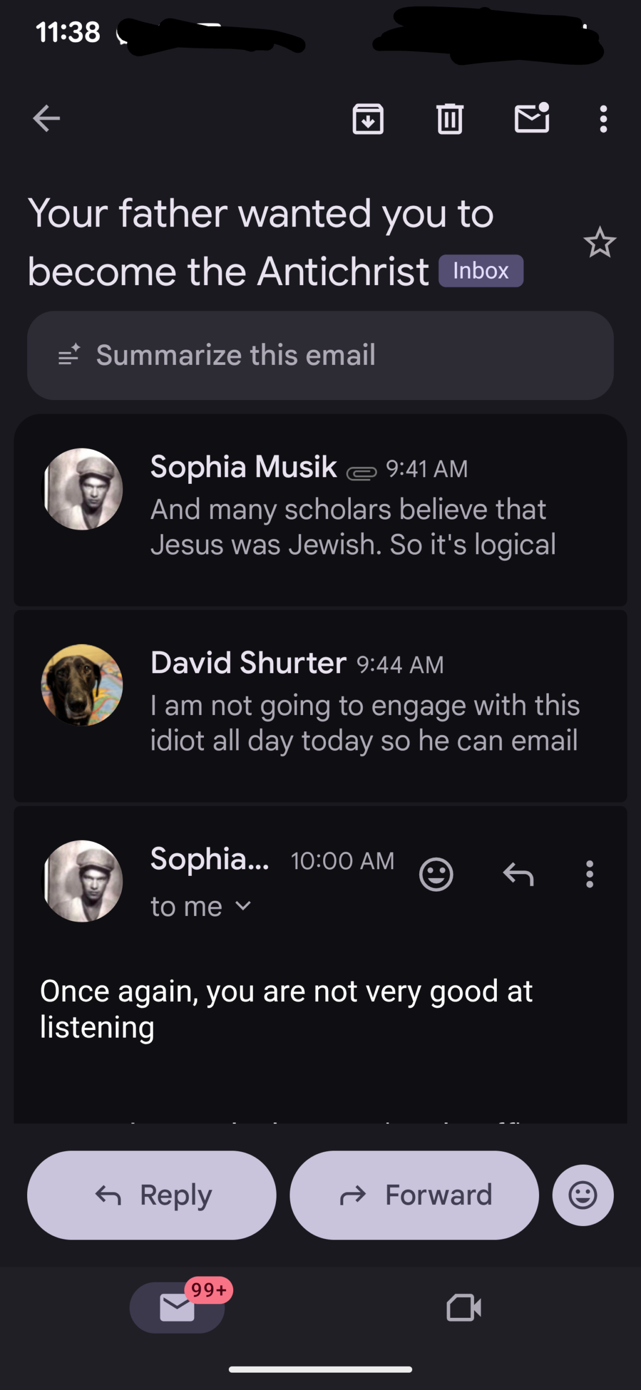Open the 10:00 AM message options menu
Screen dimensions: 641x1390
point(589,874)
